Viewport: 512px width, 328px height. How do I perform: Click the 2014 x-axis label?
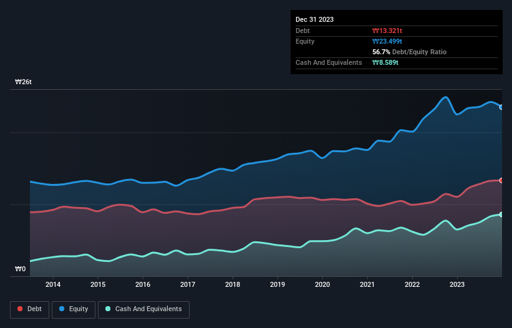53,284
